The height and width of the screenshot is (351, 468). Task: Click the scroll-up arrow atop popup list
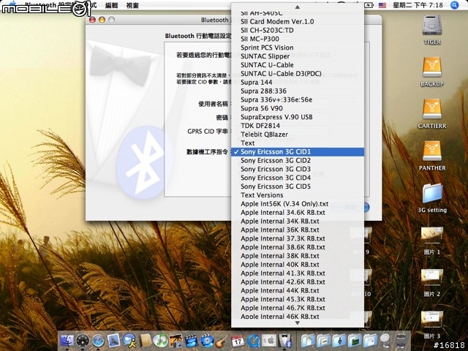tap(298, 7)
